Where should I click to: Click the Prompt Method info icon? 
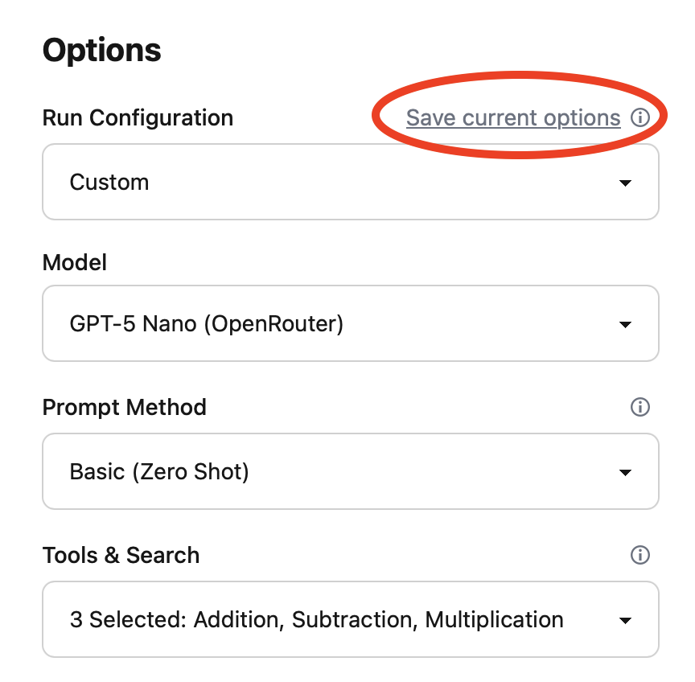coord(640,407)
